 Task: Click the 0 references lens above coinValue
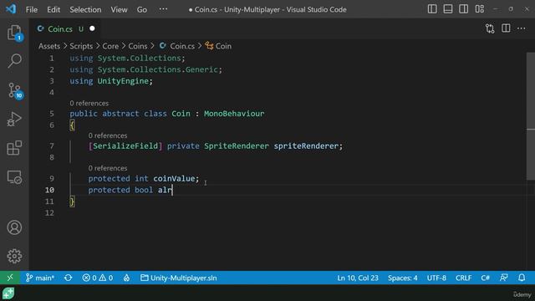pyautogui.click(x=108, y=168)
